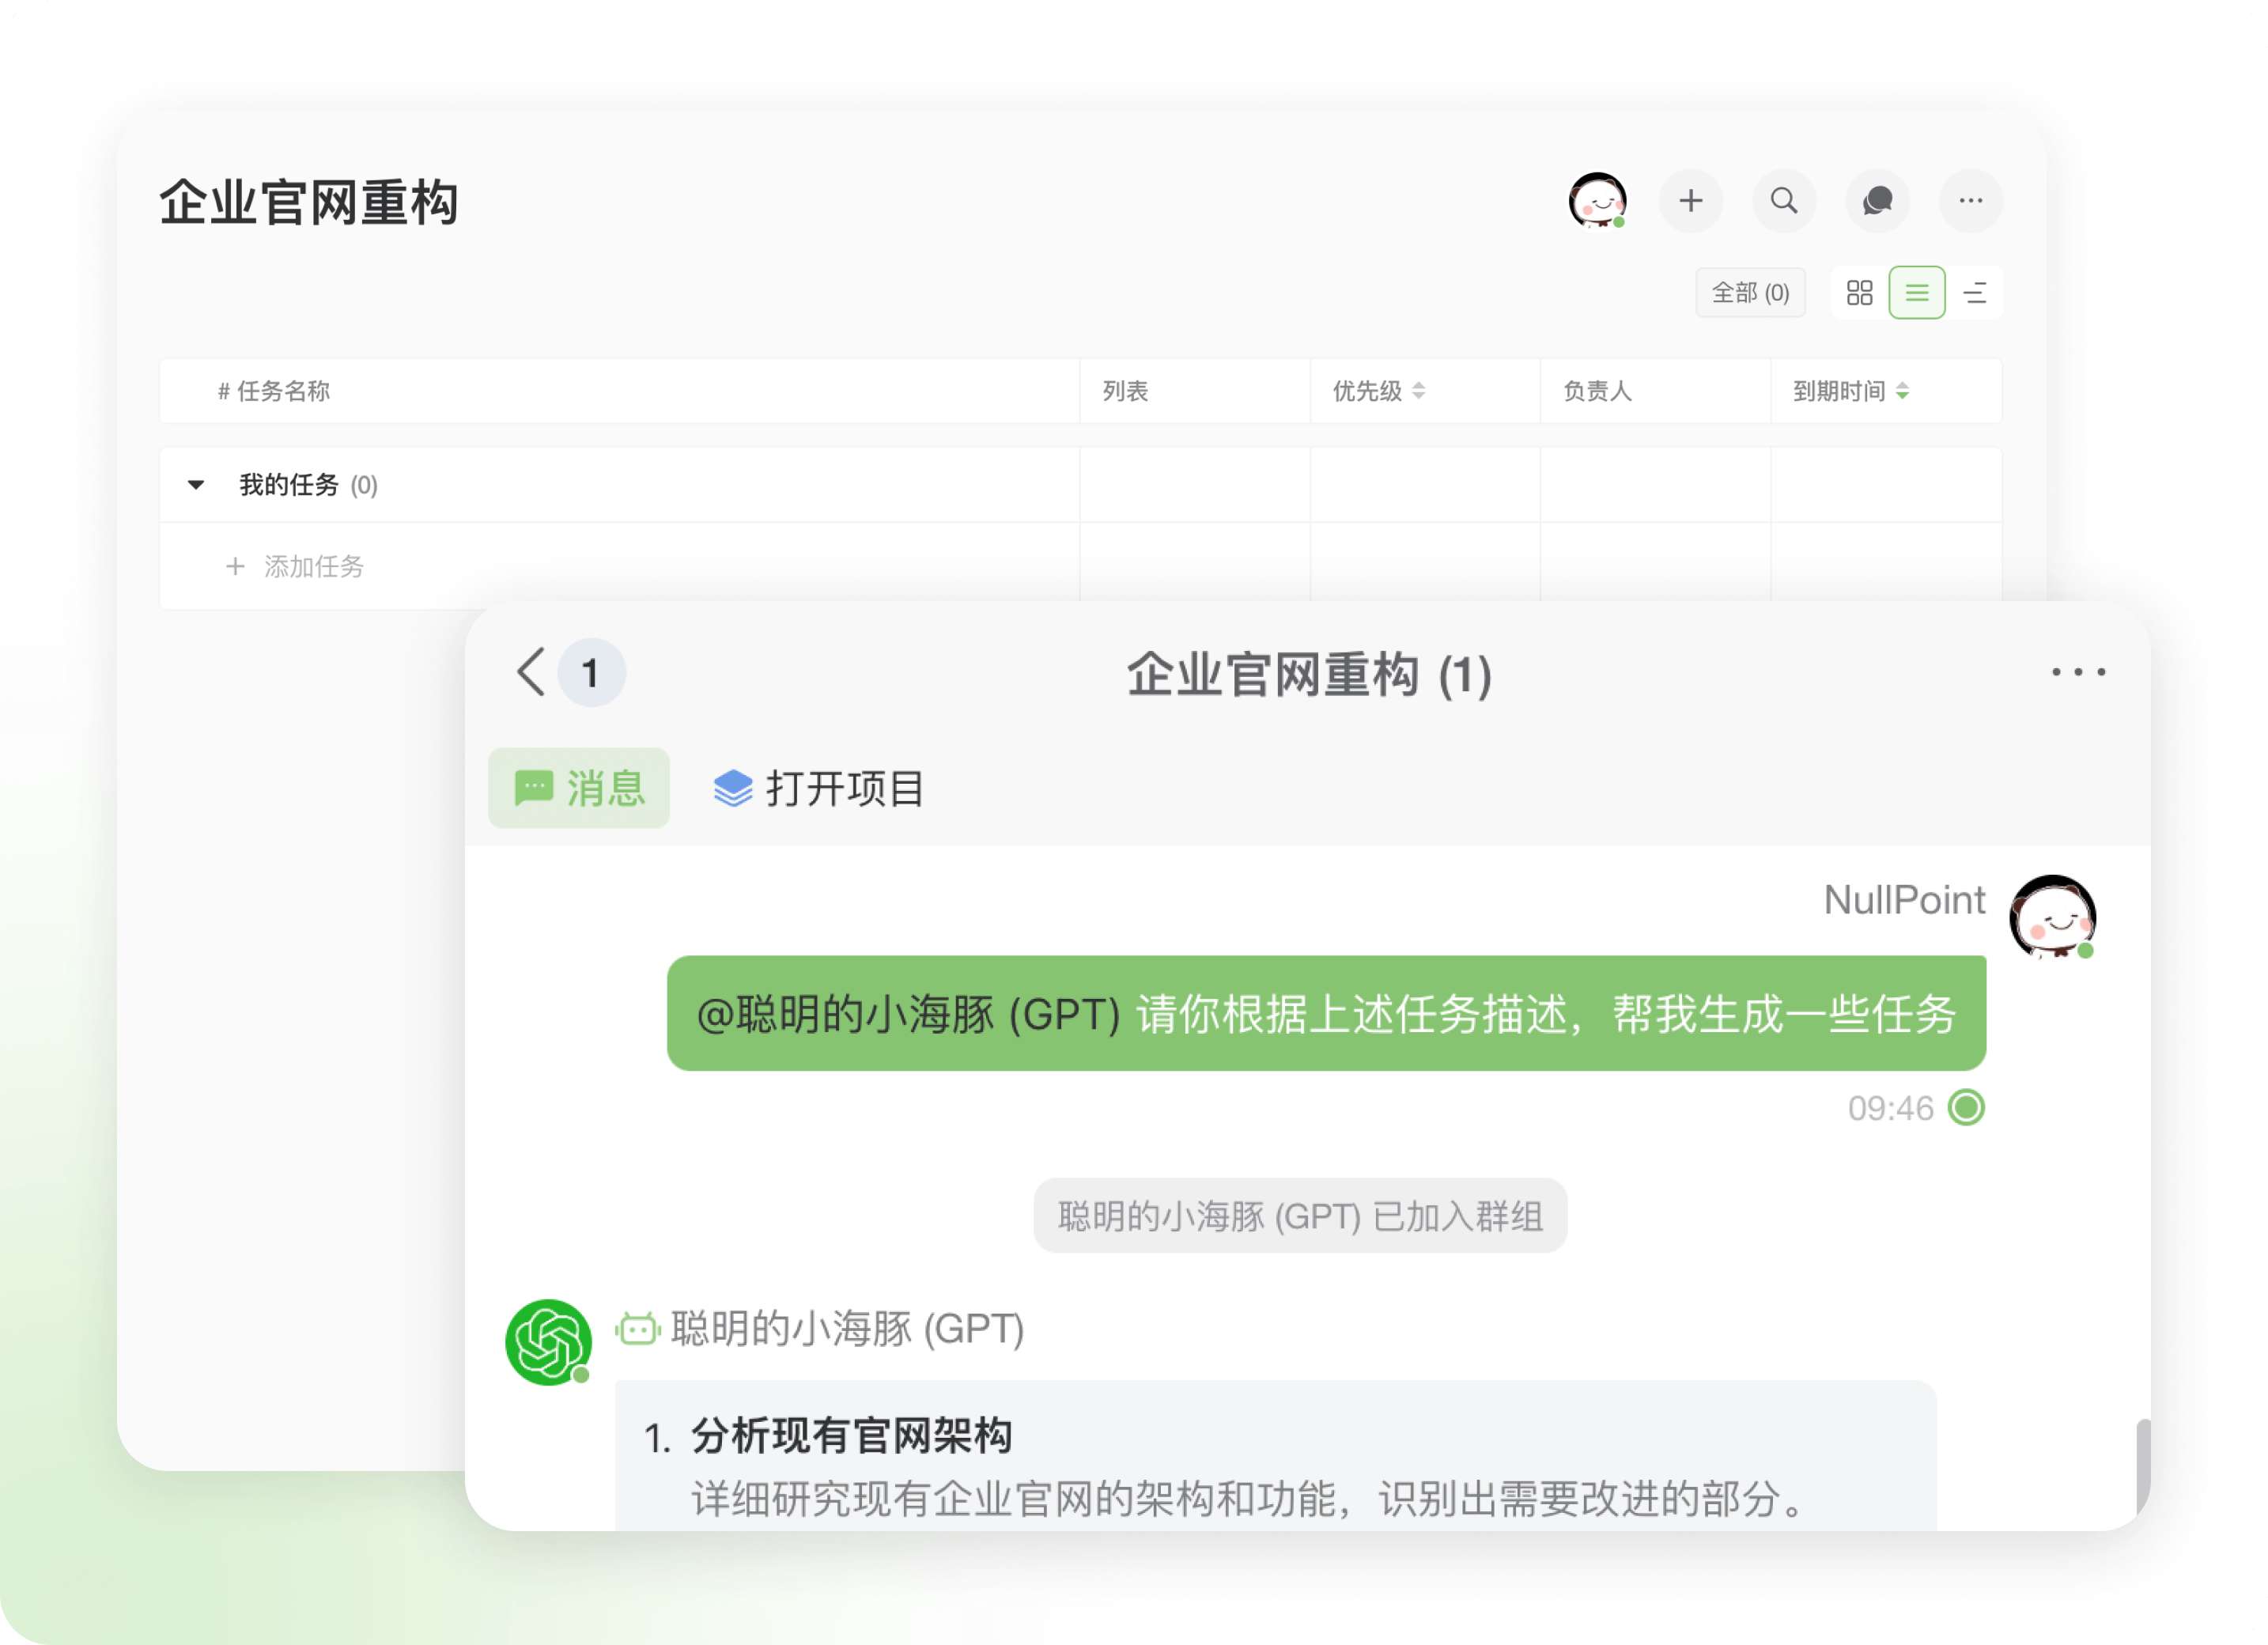Click the 全部 (0) filter button
Screen dimensions: 2268x1645
pyautogui.click(x=1750, y=293)
